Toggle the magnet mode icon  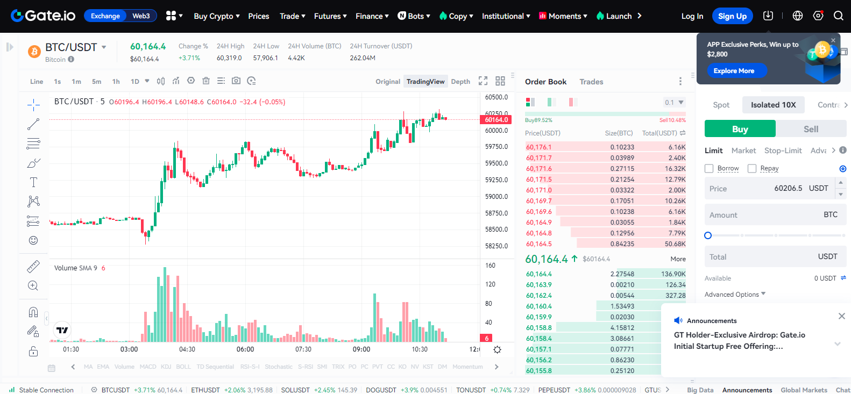[x=33, y=312]
